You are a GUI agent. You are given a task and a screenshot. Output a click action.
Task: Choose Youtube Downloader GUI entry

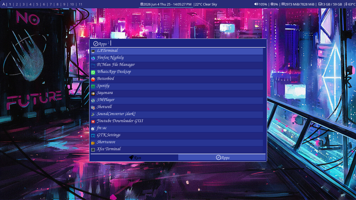pos(177,122)
